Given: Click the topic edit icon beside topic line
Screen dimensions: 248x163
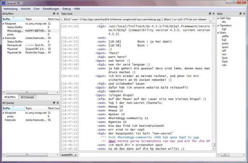Looking at the screenshot, I should point(212,19).
